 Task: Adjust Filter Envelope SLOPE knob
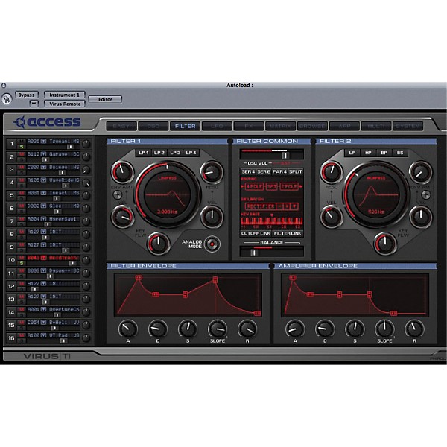(218, 329)
